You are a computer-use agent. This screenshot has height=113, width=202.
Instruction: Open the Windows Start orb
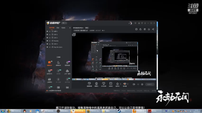coord(3,111)
